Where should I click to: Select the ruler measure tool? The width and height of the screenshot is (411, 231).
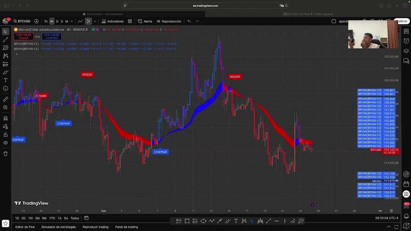(5, 99)
